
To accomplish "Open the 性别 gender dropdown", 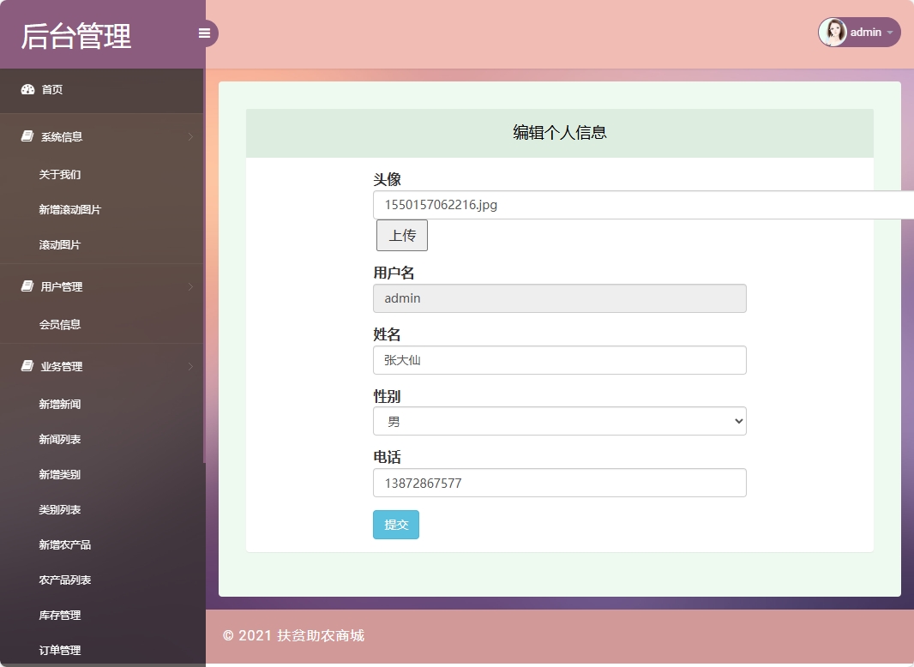I will coord(560,421).
